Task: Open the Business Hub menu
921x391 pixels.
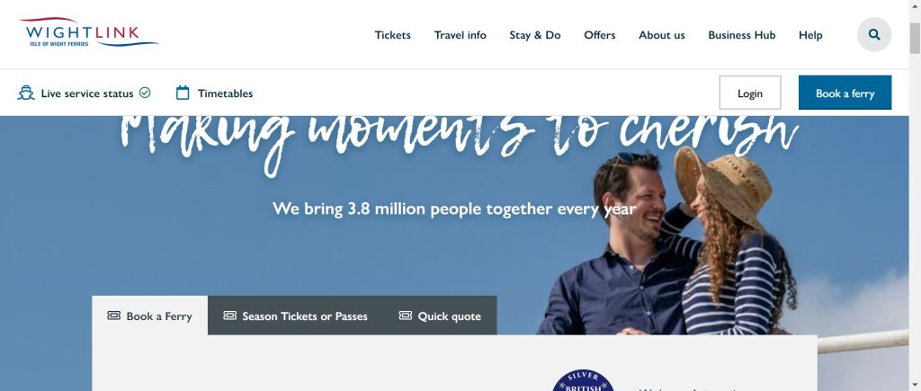Action: (x=741, y=35)
